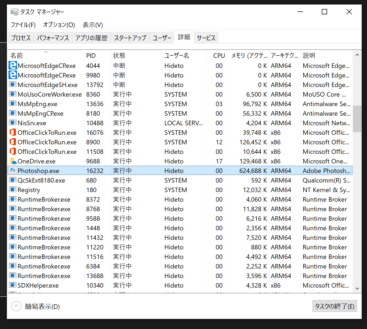This screenshot has height=329, width=367.
Task: Switch to the サービス tab
Action: [x=206, y=37]
